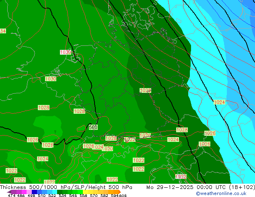
Task: Click the purple arrow tip at the legend's start
Action: pyautogui.click(x=9, y=192)
